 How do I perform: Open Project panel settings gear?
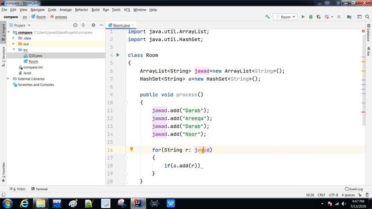point(94,25)
